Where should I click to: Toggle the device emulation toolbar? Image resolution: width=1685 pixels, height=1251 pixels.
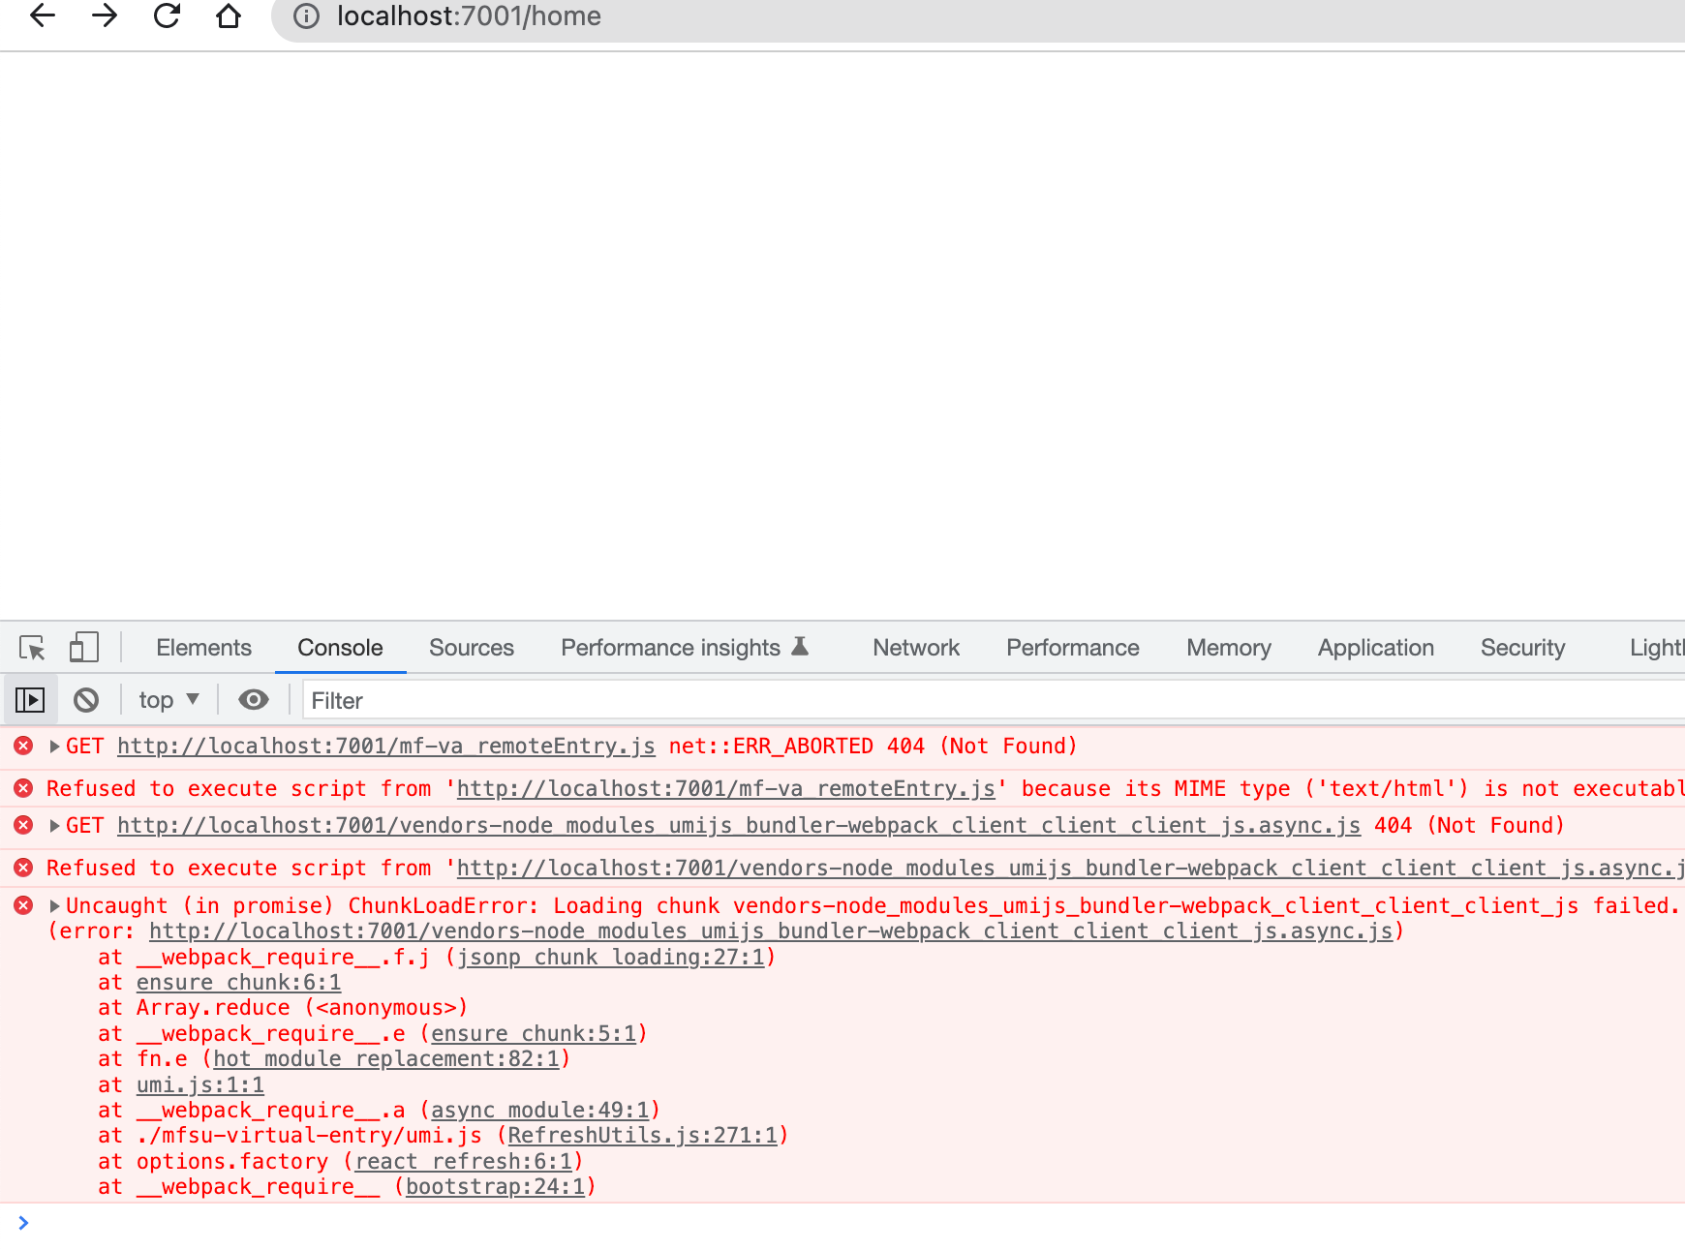(84, 647)
